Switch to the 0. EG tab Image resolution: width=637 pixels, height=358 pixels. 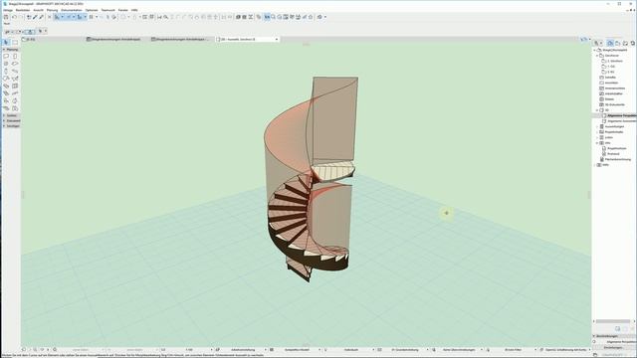click(53, 40)
